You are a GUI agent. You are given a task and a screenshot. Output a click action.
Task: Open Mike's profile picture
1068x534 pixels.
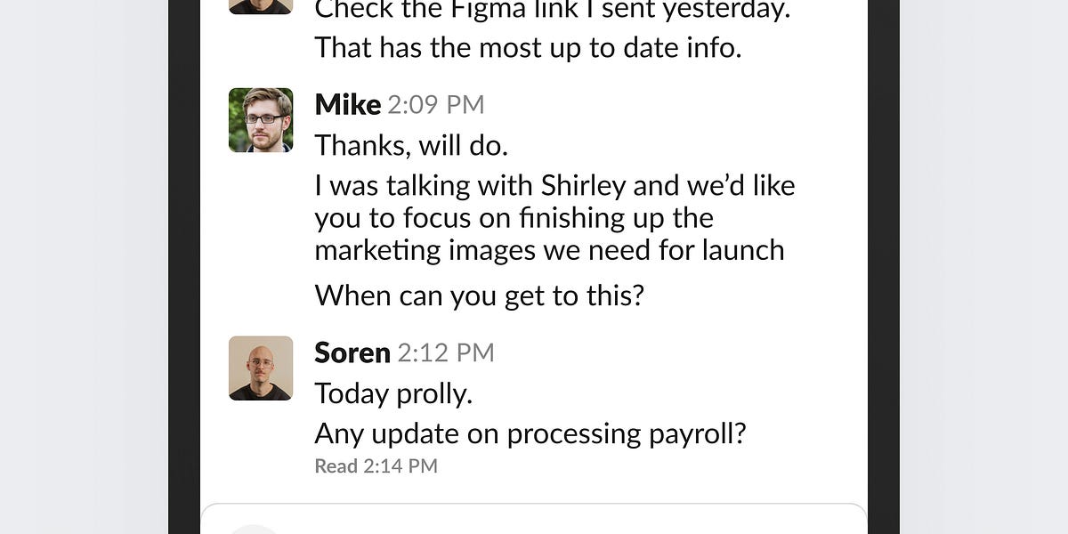click(260, 119)
